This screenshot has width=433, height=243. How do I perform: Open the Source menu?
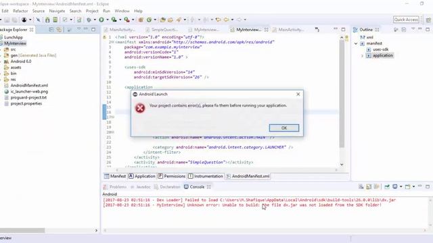coord(39,11)
